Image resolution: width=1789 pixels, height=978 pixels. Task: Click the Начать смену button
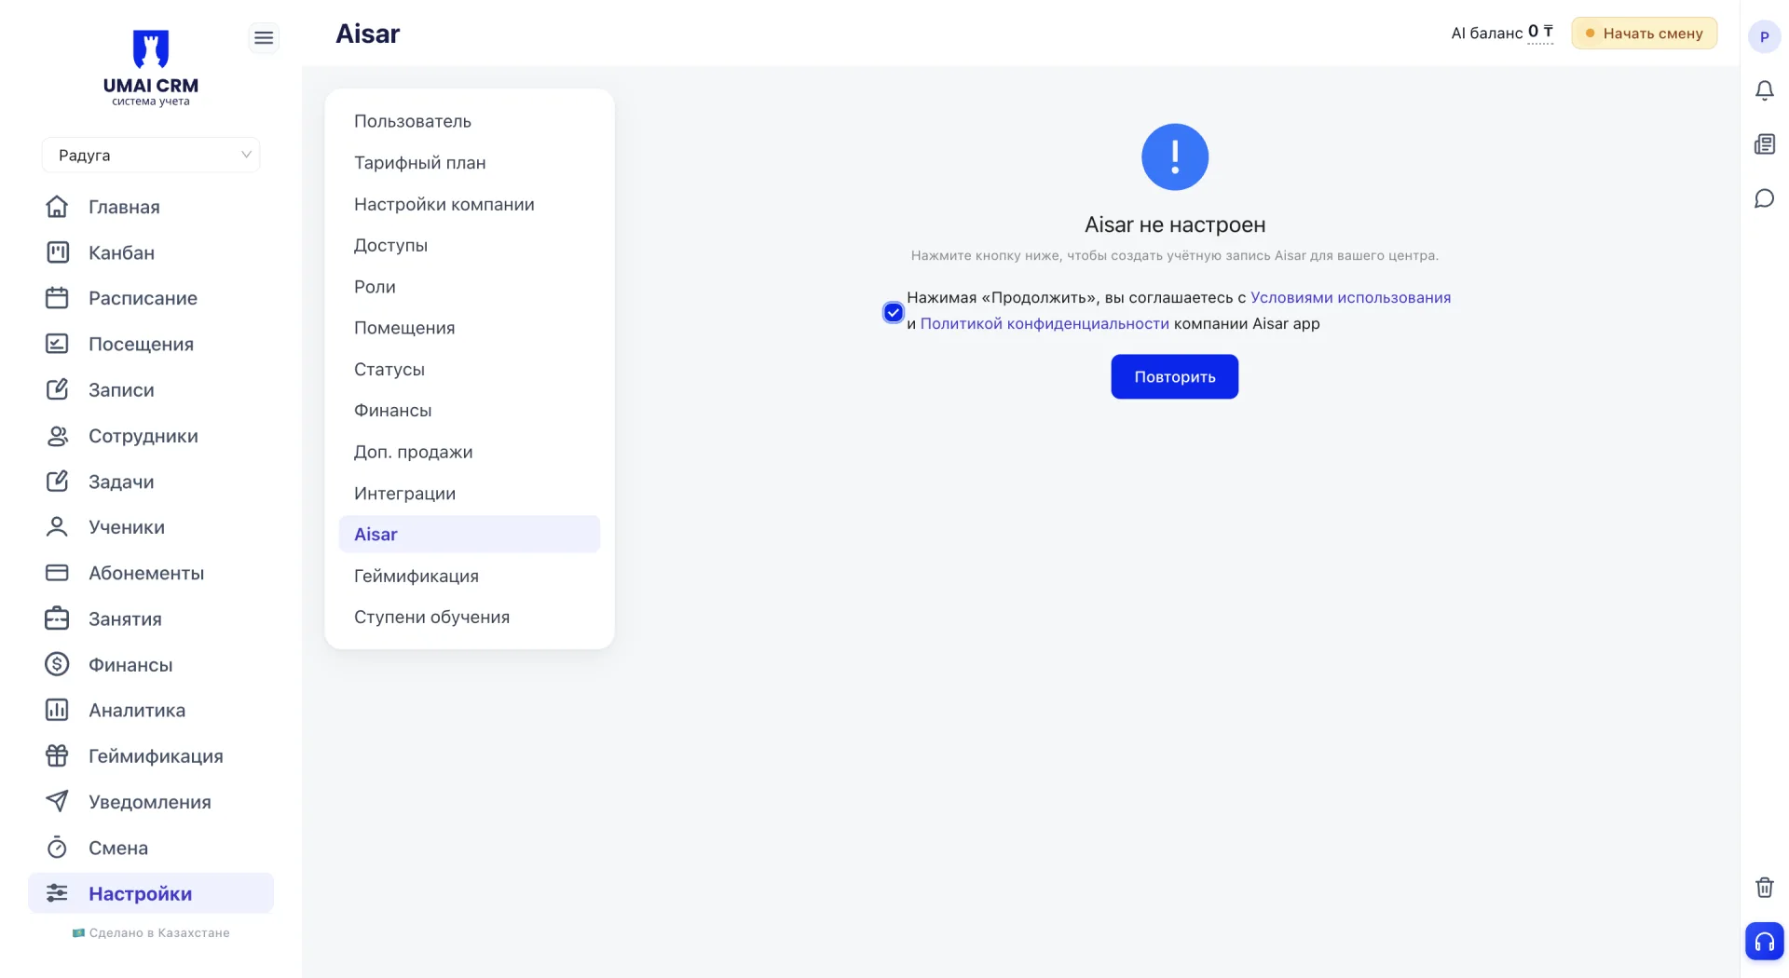click(x=1644, y=34)
